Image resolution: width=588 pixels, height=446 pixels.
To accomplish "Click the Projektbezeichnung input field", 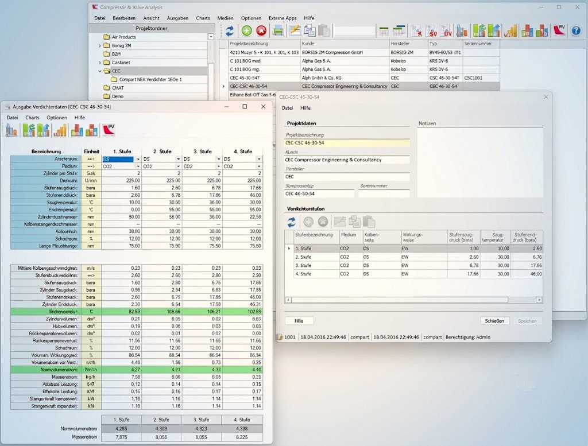I will (346, 143).
